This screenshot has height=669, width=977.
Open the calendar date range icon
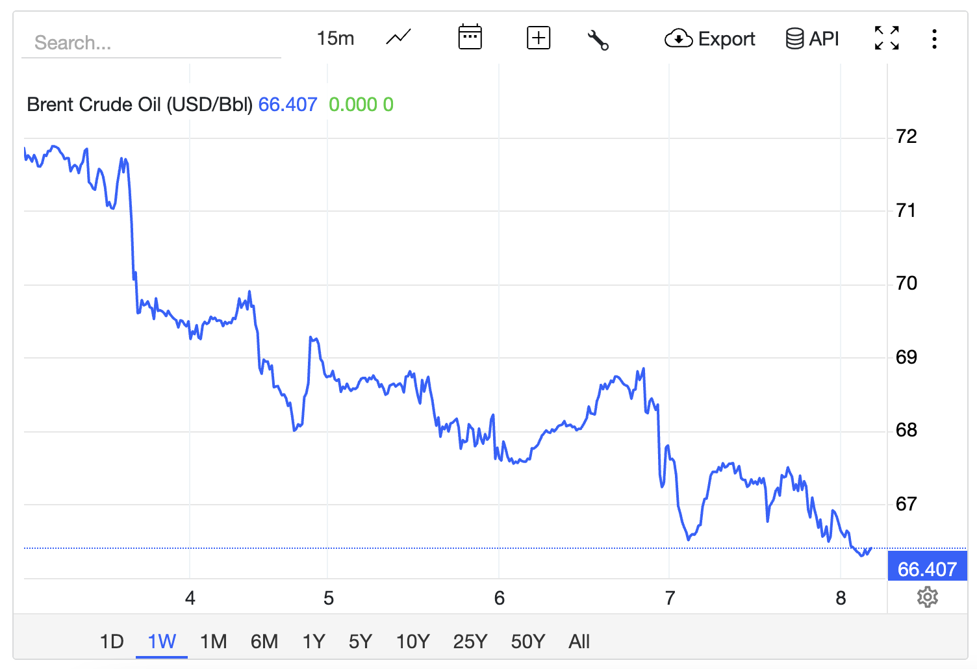pos(470,37)
